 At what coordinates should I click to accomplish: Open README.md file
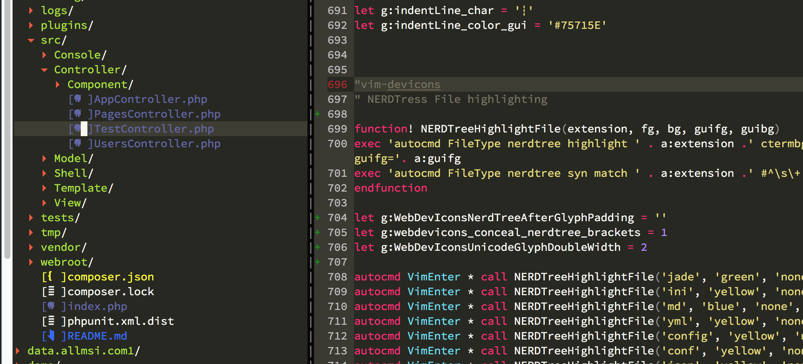(97, 336)
